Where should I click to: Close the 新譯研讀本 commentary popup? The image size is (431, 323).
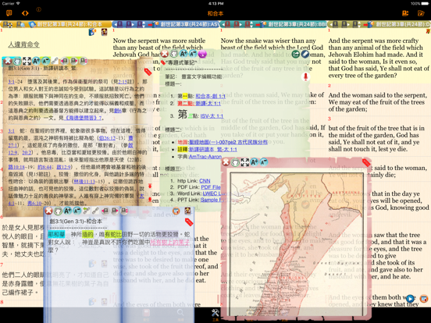tap(8, 61)
